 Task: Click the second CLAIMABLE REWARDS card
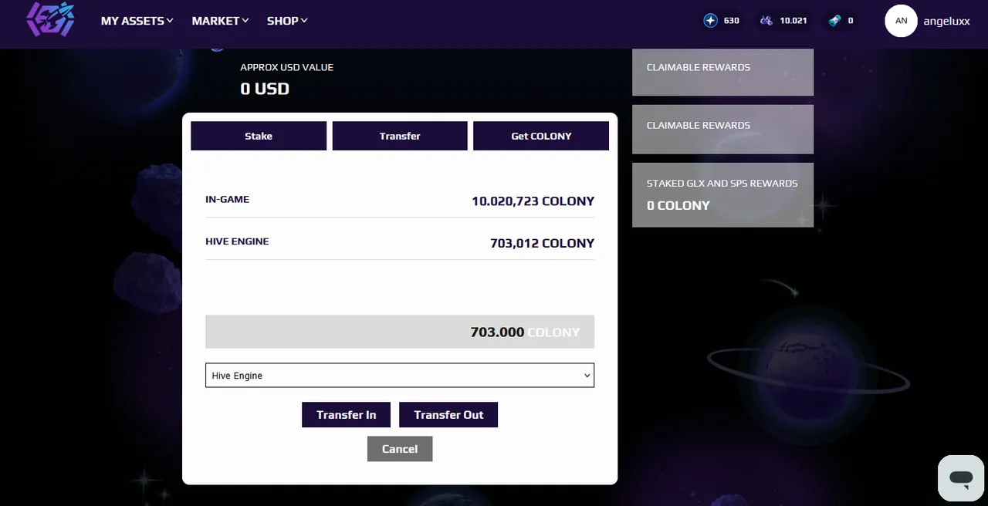point(722,129)
